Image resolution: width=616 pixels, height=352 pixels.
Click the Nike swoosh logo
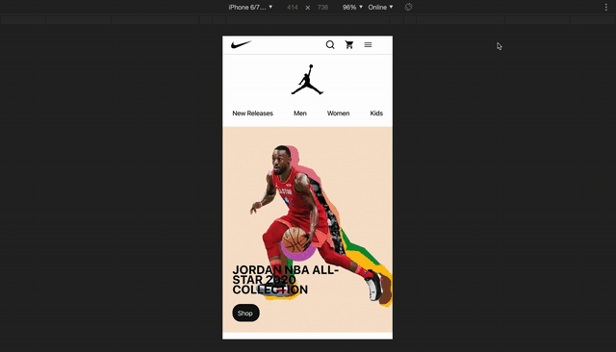241,45
